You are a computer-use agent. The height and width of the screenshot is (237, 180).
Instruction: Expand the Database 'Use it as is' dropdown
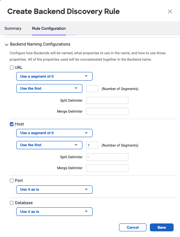[x=54, y=212]
